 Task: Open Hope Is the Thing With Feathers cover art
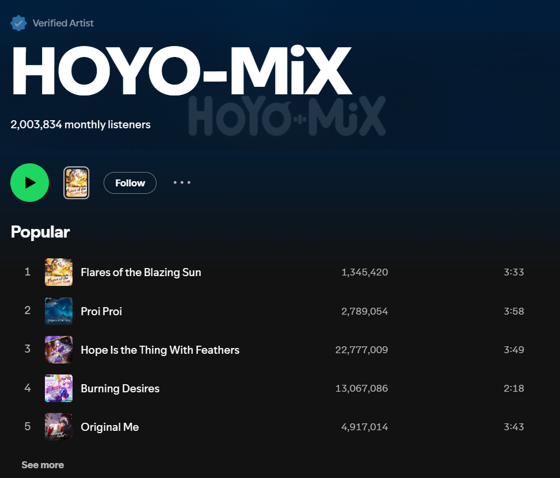point(59,350)
